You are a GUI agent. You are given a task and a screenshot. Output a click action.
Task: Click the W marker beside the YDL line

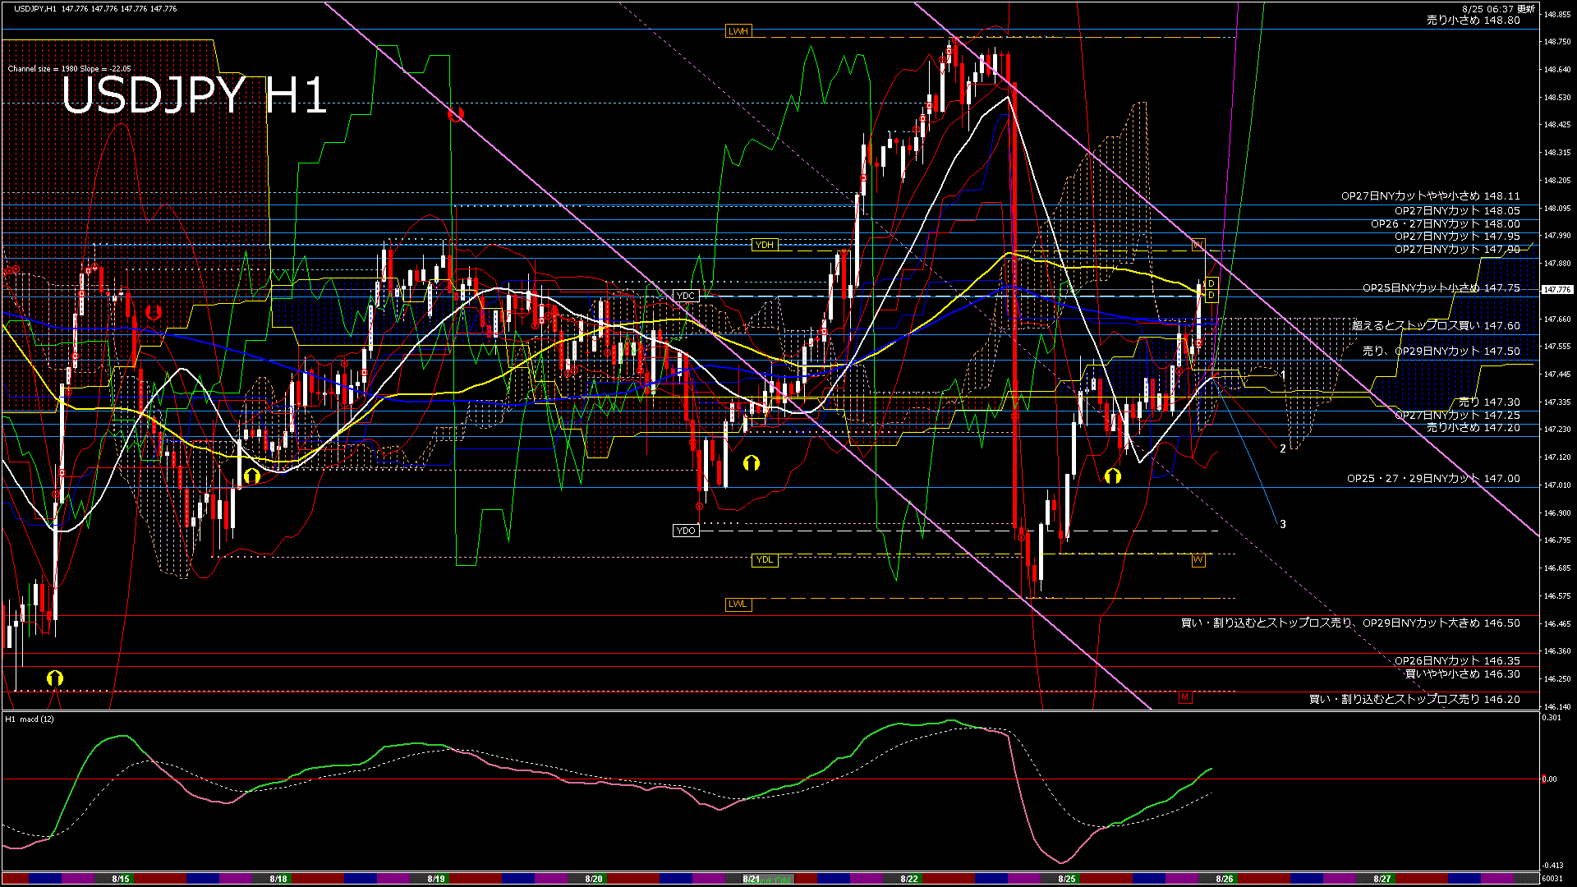coord(1198,560)
